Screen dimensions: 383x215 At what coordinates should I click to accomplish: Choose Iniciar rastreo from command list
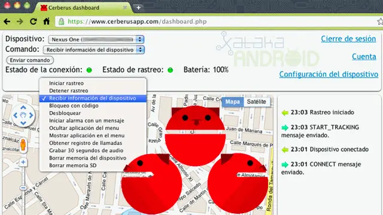click(x=93, y=83)
